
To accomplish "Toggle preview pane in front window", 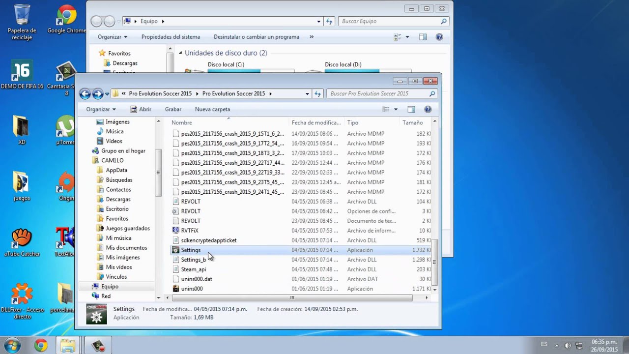I will (x=411, y=109).
